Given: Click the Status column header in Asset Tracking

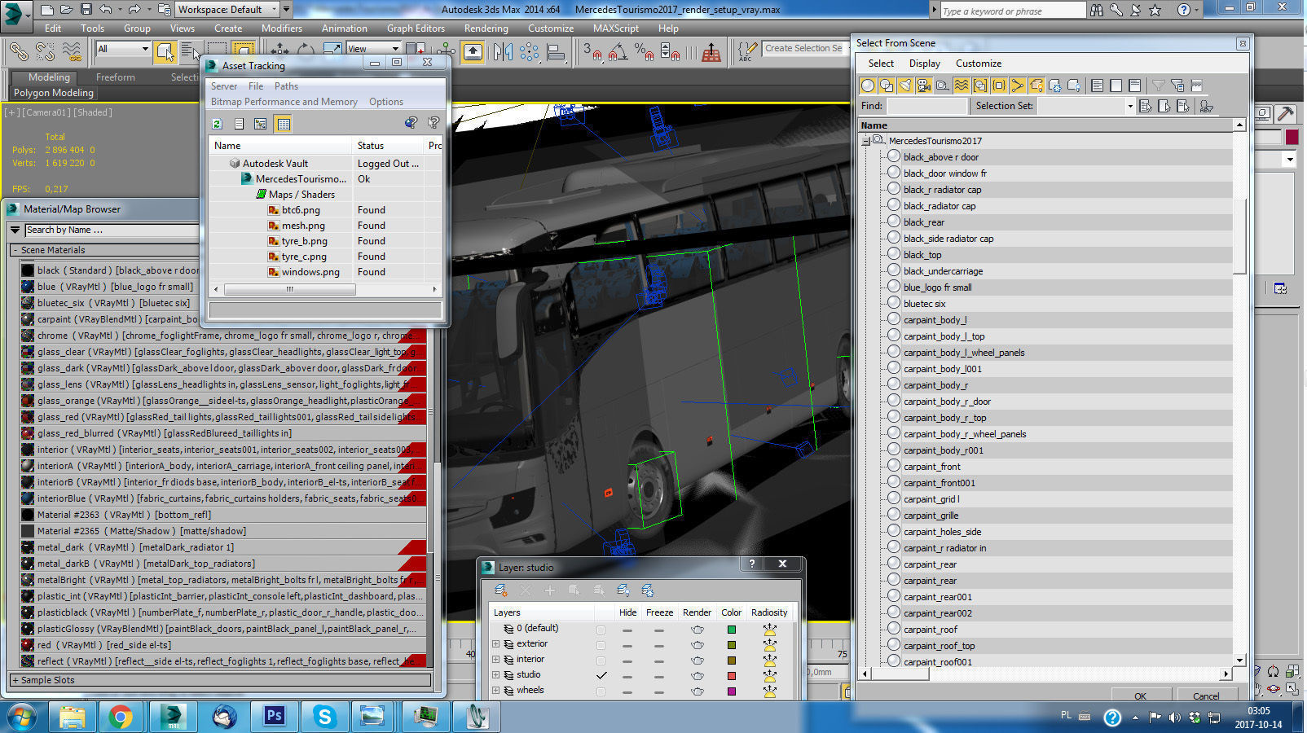Looking at the screenshot, I should [x=389, y=146].
